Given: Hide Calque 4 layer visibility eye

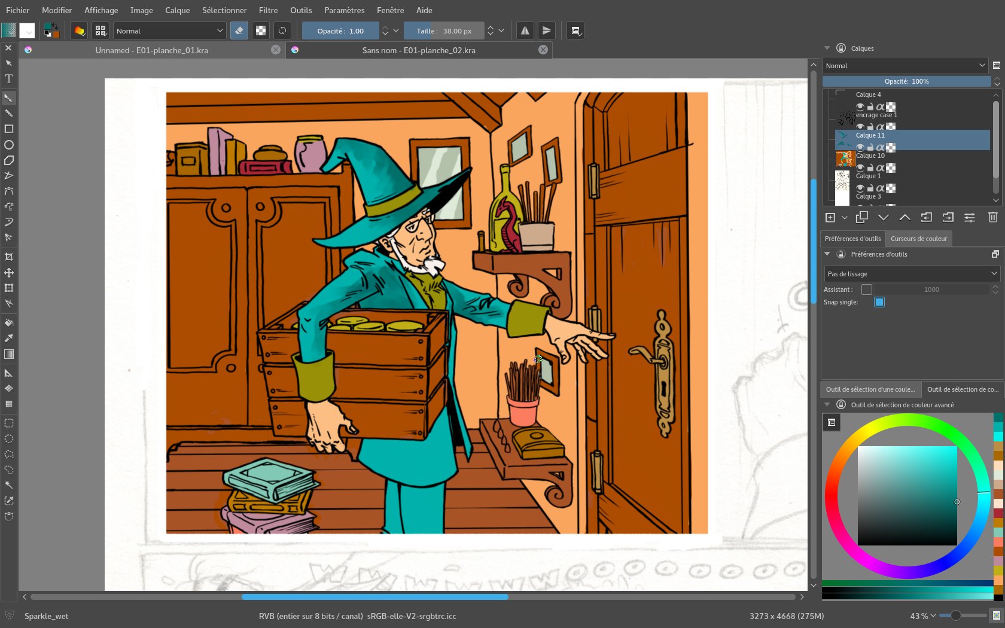Looking at the screenshot, I should click(x=860, y=106).
